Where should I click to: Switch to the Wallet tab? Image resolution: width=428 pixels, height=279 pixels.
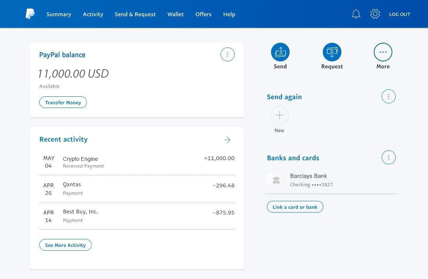(x=175, y=14)
